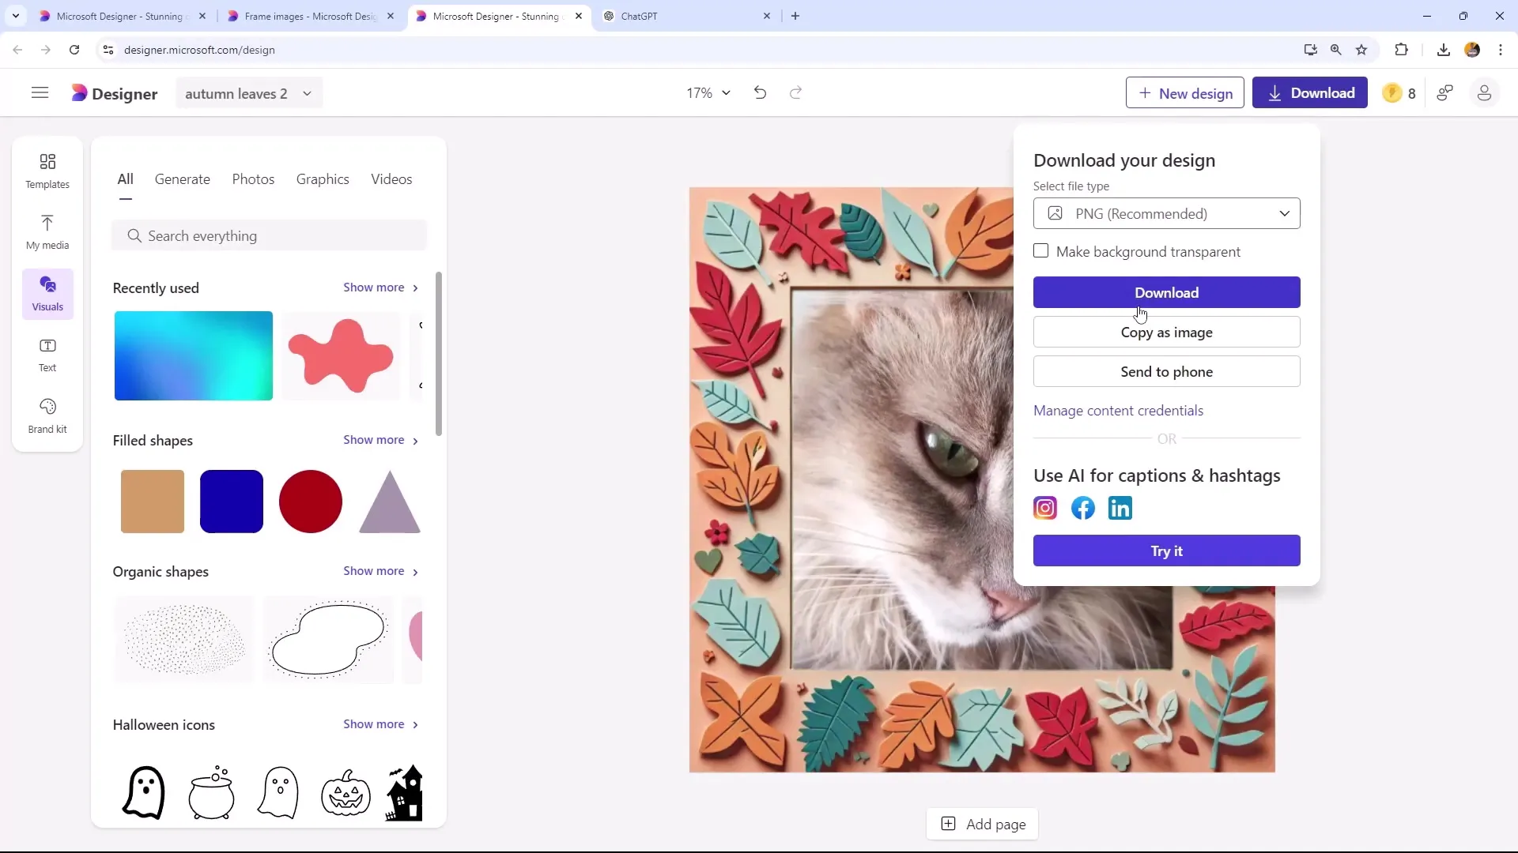Open the Text panel in sidebar
The width and height of the screenshot is (1518, 853).
coord(47,355)
